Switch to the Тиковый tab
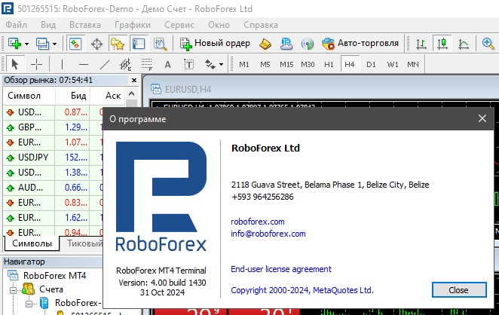499x315 pixels. [84, 243]
